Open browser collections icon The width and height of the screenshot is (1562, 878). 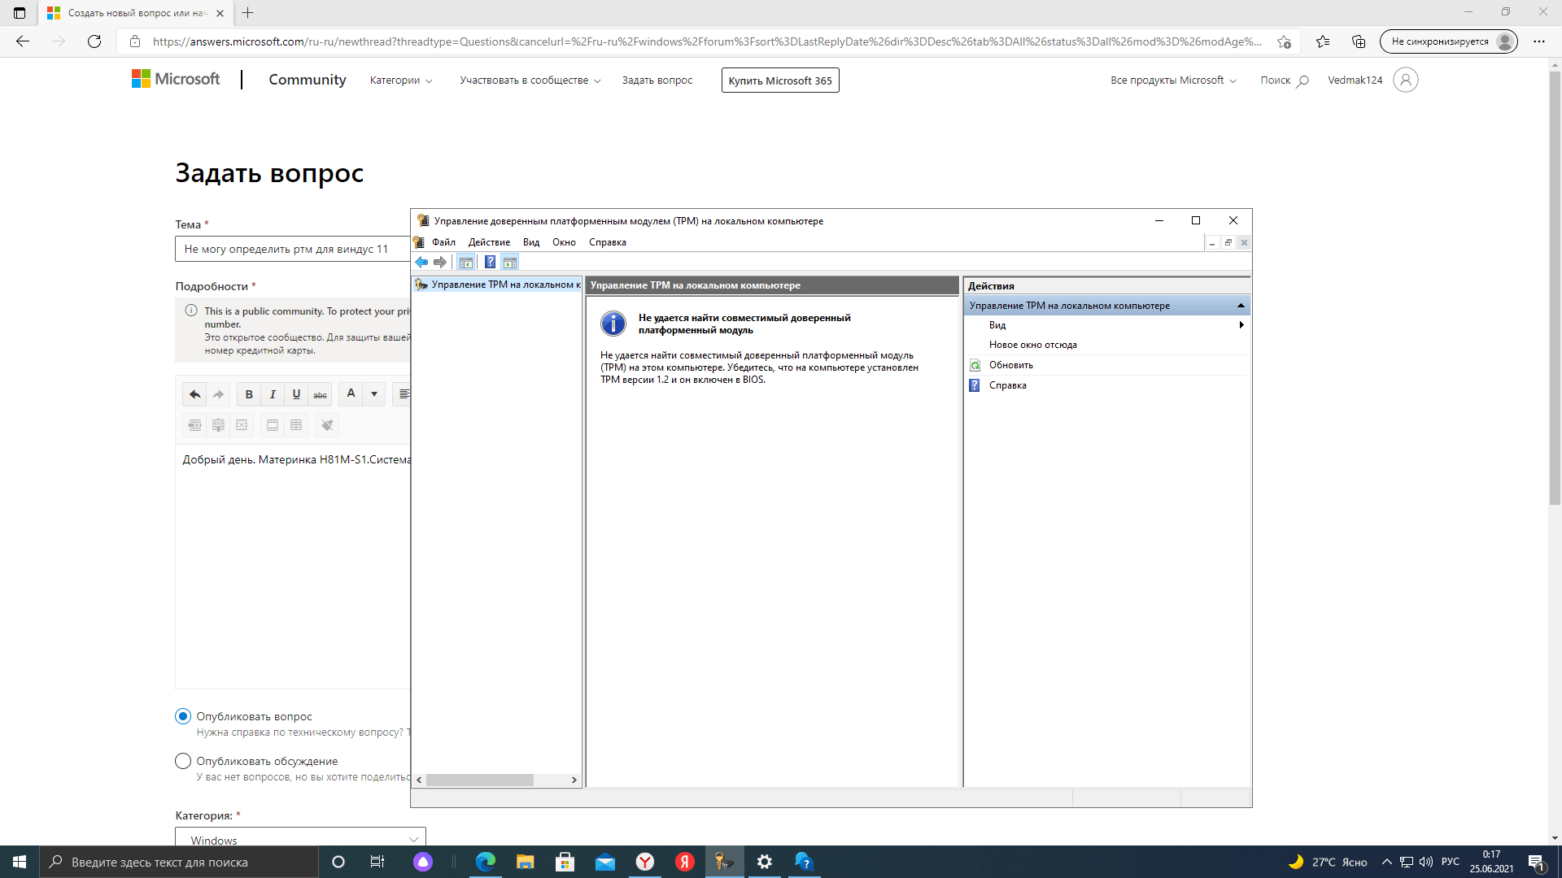1359,41
